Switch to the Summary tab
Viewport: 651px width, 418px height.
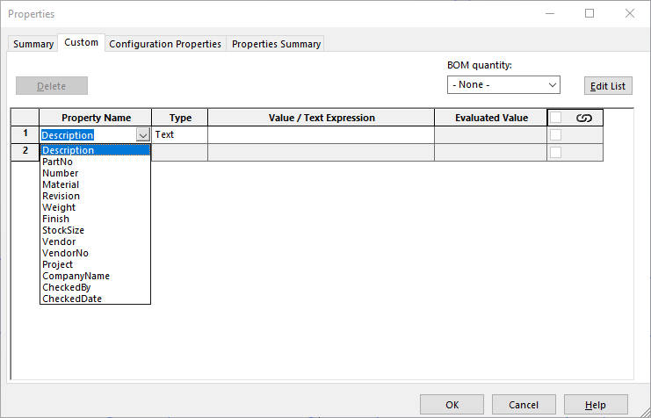33,44
